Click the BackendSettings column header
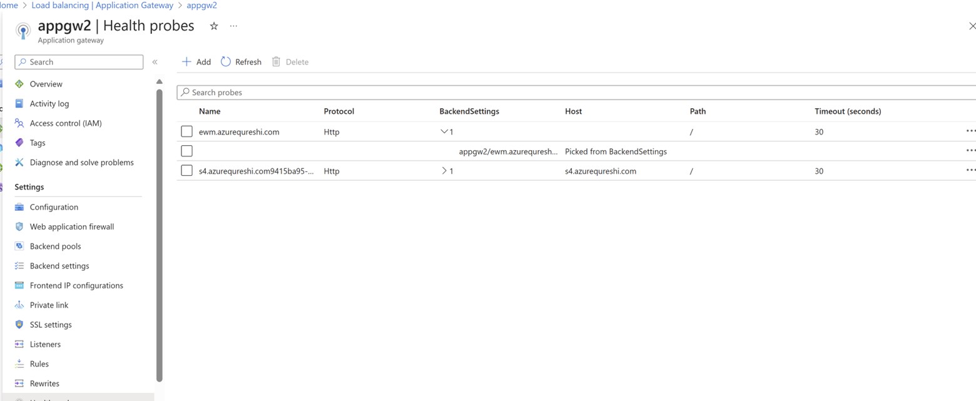This screenshot has width=976, height=401. [x=469, y=111]
